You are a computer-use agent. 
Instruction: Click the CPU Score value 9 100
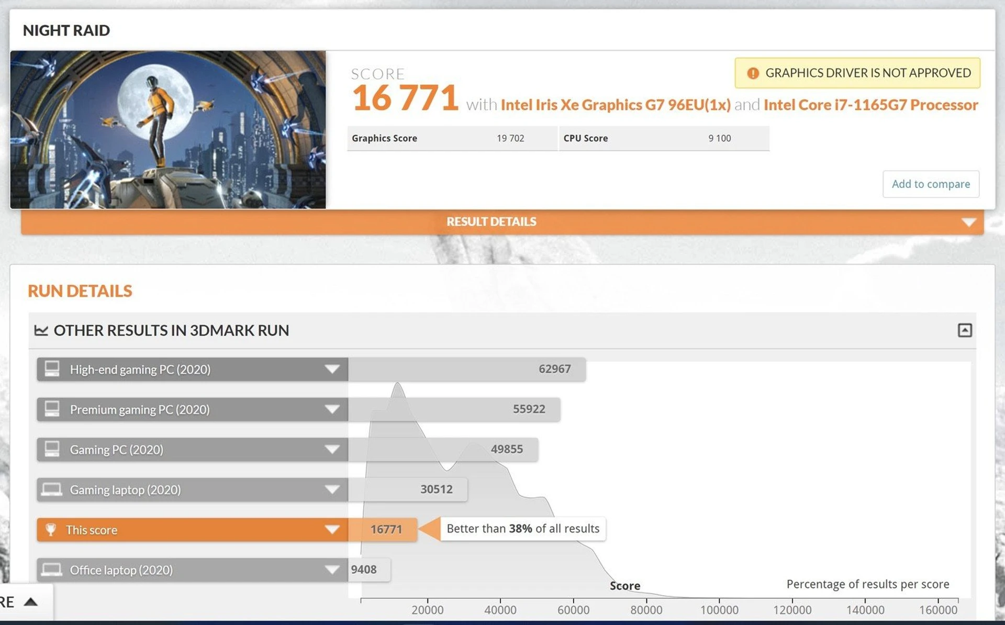pos(719,138)
